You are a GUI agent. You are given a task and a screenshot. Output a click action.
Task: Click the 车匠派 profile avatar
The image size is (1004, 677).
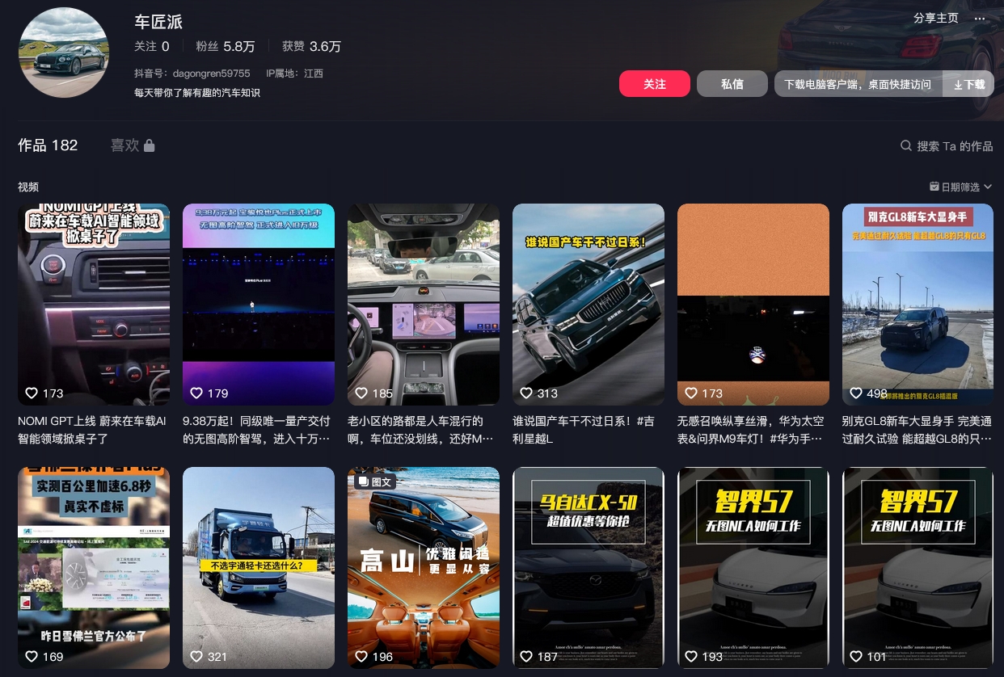[x=63, y=53]
